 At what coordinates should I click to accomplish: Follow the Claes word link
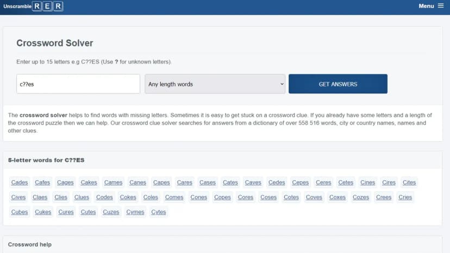click(40, 198)
